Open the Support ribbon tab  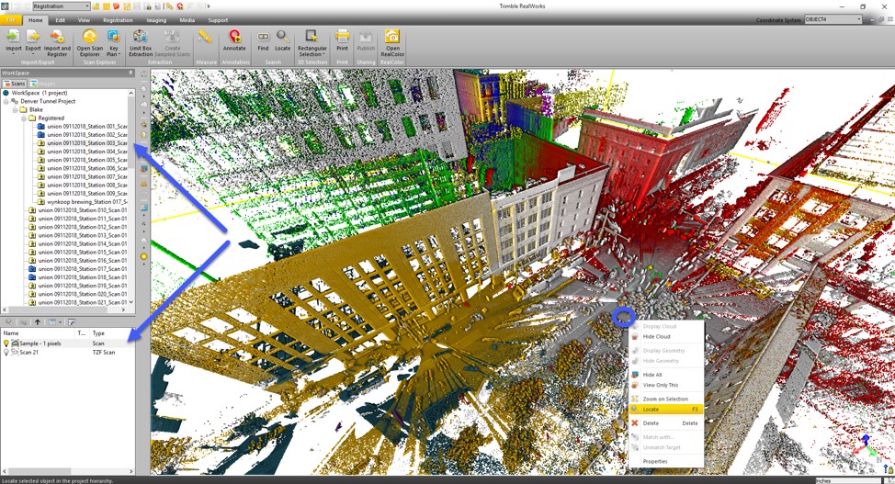[x=218, y=20]
